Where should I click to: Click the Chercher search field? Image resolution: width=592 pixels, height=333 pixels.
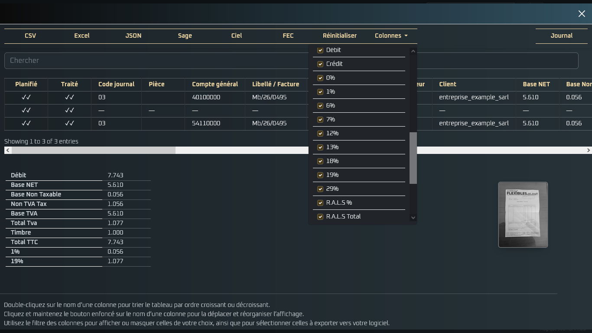(x=291, y=61)
